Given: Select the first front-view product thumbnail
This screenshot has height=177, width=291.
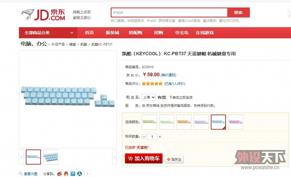Looking at the screenshot, I should point(34,157).
